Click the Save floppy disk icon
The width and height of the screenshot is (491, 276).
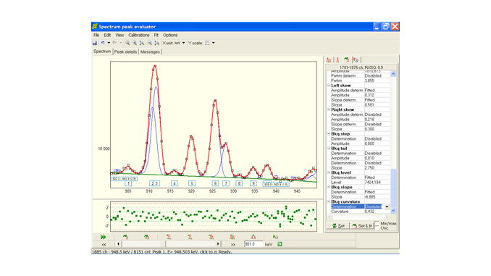point(95,43)
